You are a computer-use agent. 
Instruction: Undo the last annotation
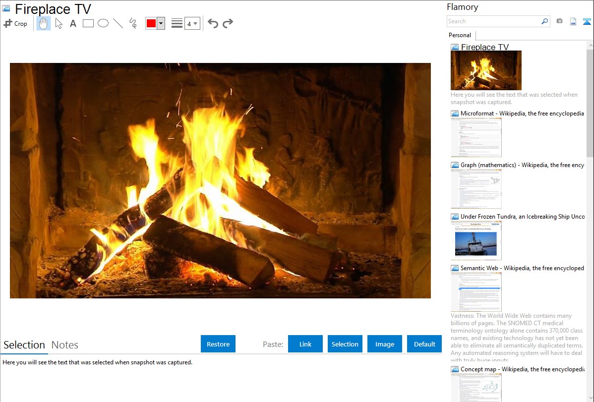pos(213,23)
